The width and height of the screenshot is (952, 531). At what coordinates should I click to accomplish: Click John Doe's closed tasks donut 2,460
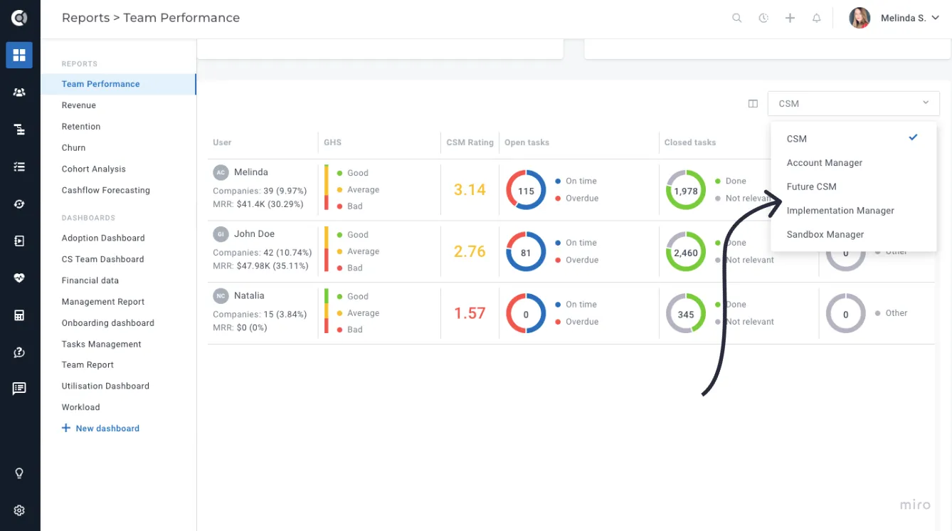pyautogui.click(x=686, y=252)
